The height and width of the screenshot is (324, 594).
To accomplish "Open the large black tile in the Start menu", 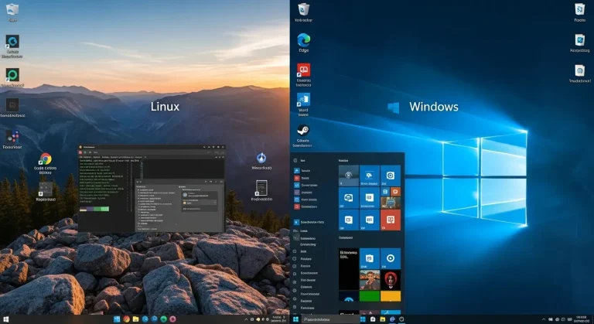I will pos(349,269).
